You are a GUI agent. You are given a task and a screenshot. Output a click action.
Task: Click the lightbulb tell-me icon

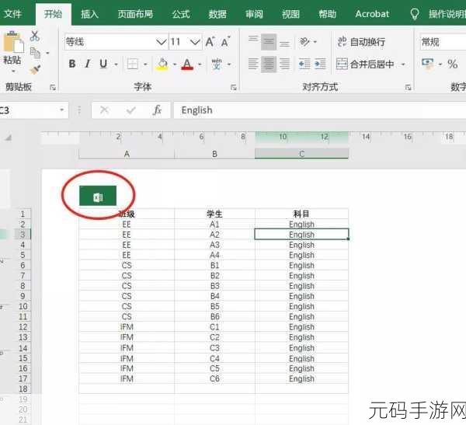point(415,14)
